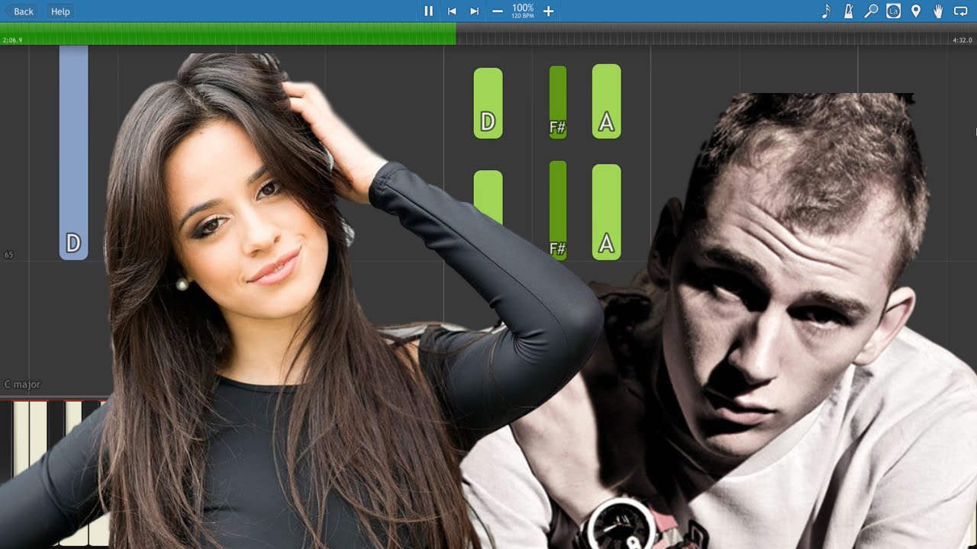Click the C major key label
The width and height of the screenshot is (977, 549).
[22, 385]
